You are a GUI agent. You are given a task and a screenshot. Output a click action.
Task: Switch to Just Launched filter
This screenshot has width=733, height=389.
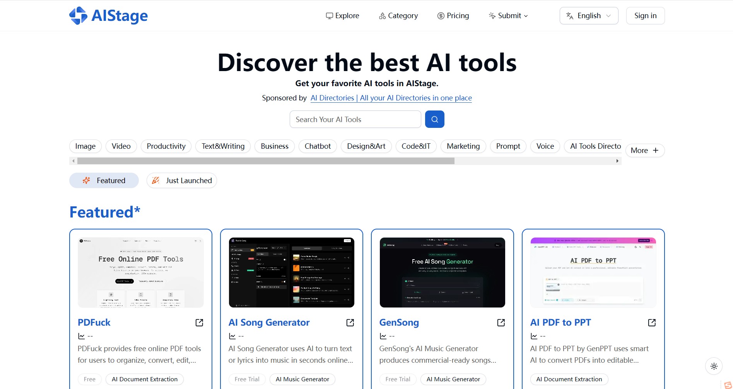click(182, 180)
